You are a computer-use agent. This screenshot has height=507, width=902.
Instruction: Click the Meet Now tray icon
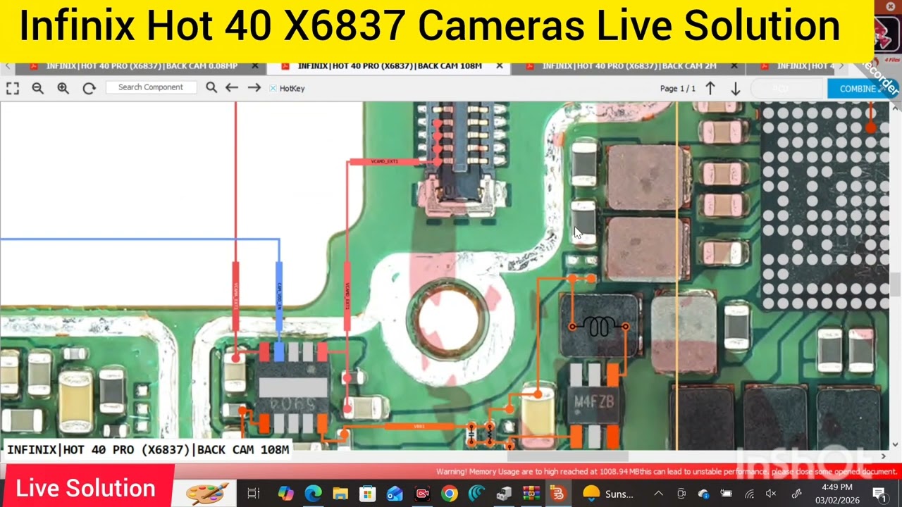[x=681, y=494]
